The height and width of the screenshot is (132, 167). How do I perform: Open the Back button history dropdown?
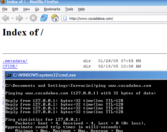click(12, 18)
